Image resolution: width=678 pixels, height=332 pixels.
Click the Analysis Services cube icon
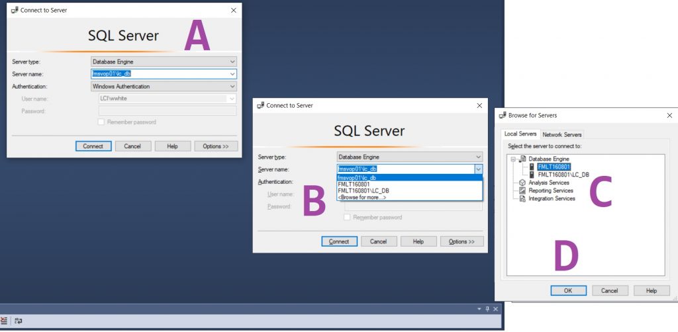click(x=522, y=183)
